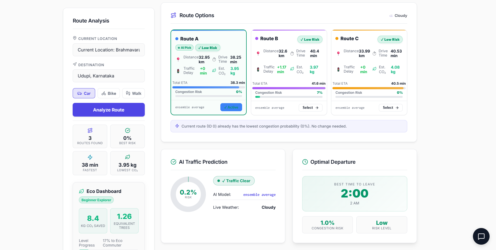Image resolution: width=496 pixels, height=250 pixels.
Task: Click the check icon beside AI Traffic Prediction
Action: click(x=173, y=162)
